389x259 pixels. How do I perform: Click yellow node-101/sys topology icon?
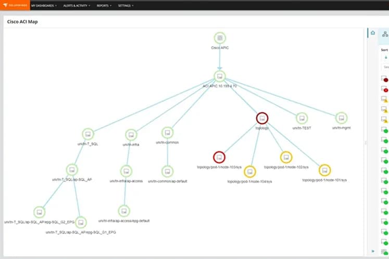[x=324, y=170]
